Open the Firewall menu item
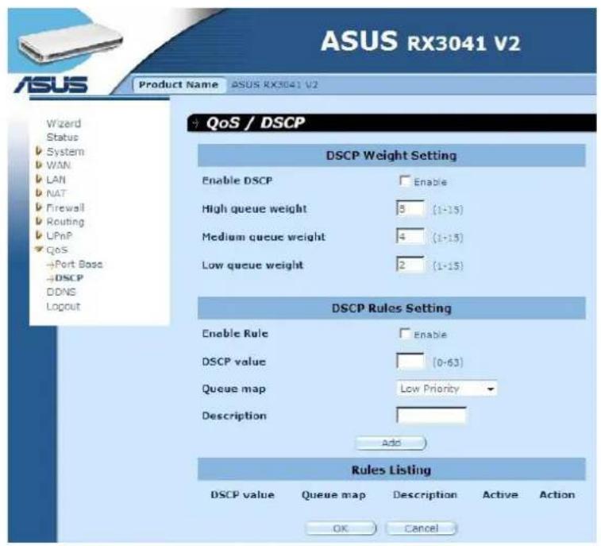 pyautogui.click(x=65, y=207)
